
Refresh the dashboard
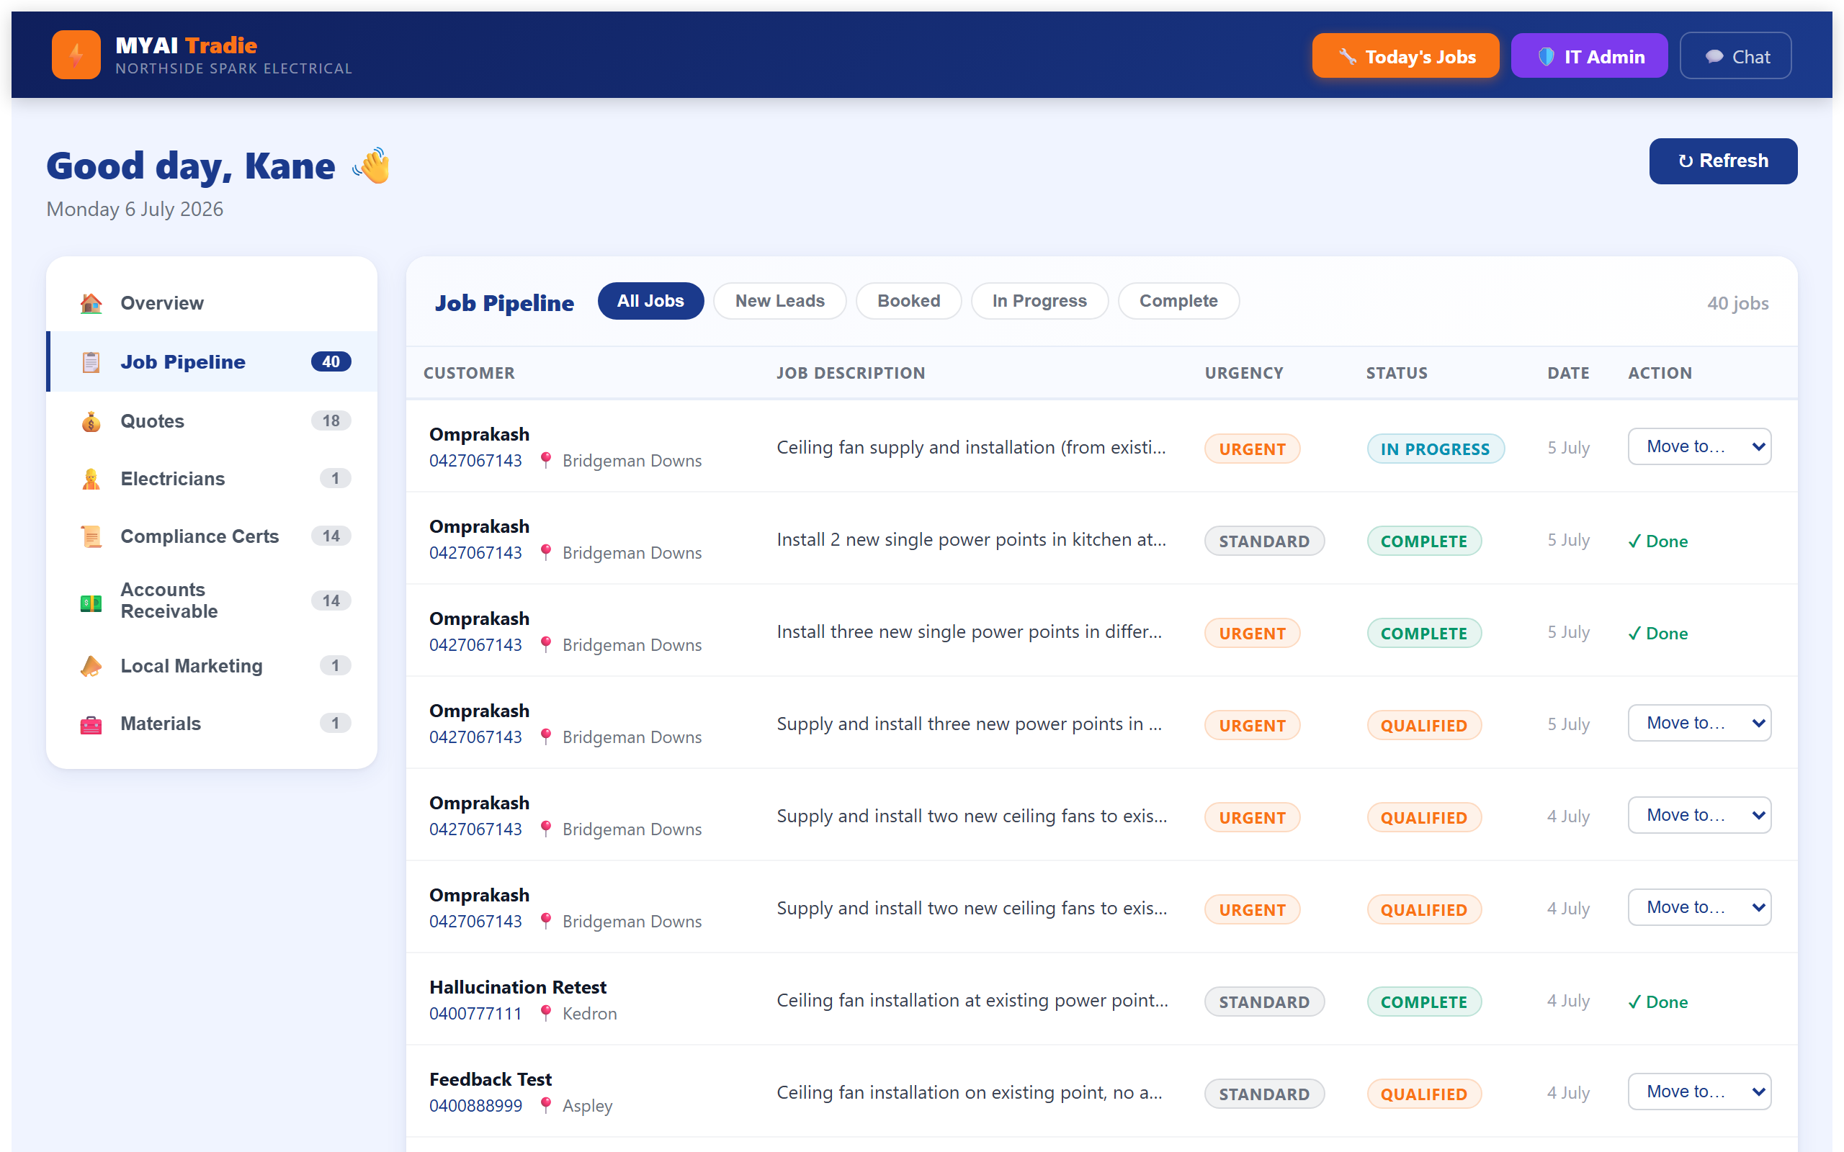(1723, 161)
